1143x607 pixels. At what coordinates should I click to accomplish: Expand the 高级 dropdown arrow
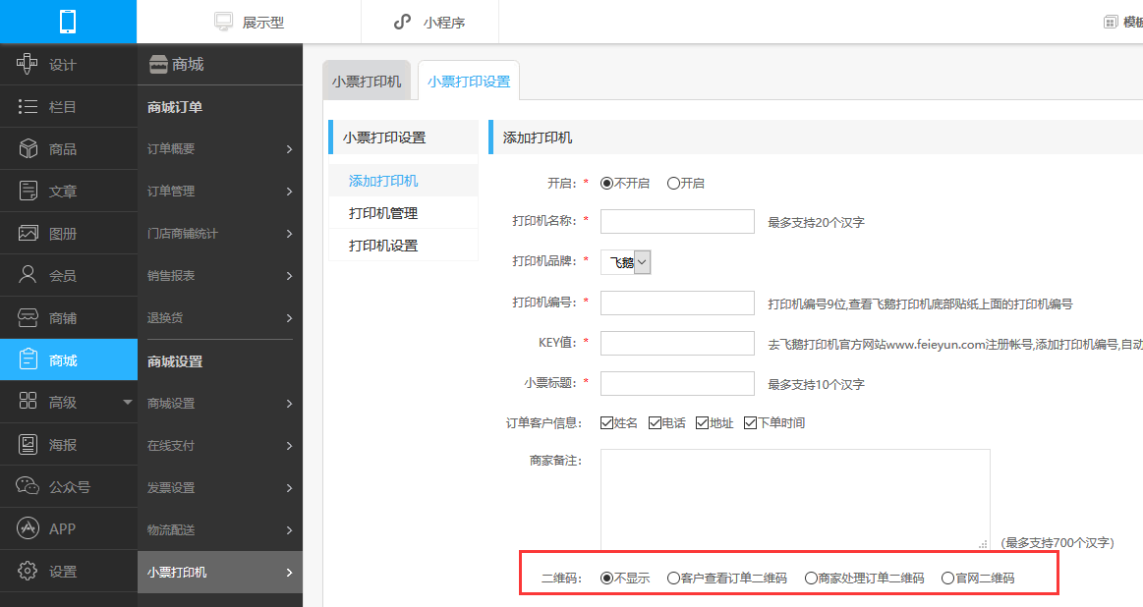click(128, 402)
